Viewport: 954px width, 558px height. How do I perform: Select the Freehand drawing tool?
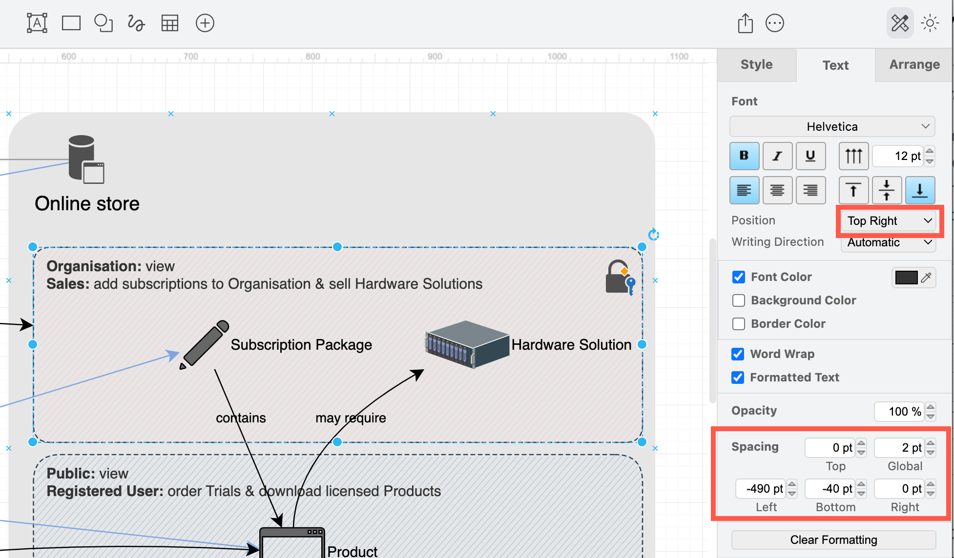(x=136, y=23)
